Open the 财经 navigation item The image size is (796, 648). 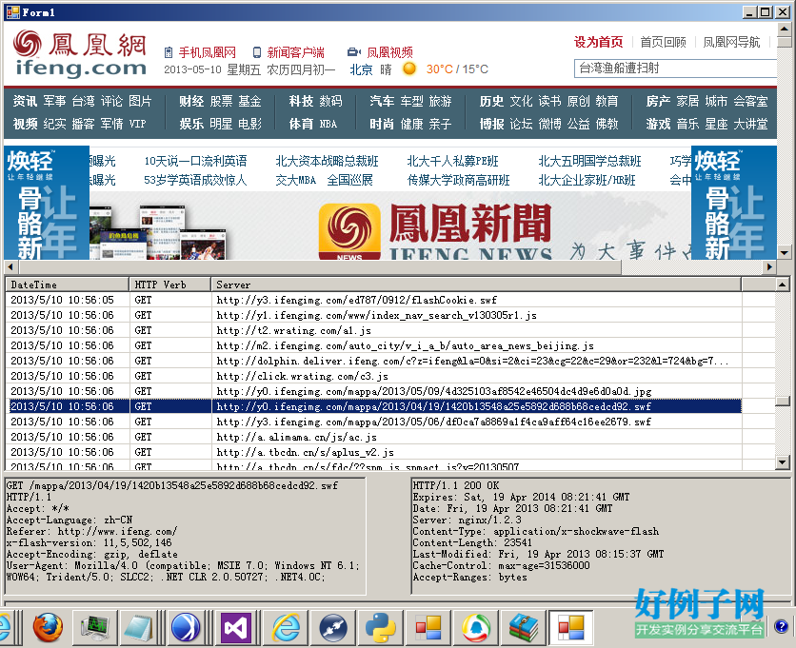pyautogui.click(x=191, y=101)
